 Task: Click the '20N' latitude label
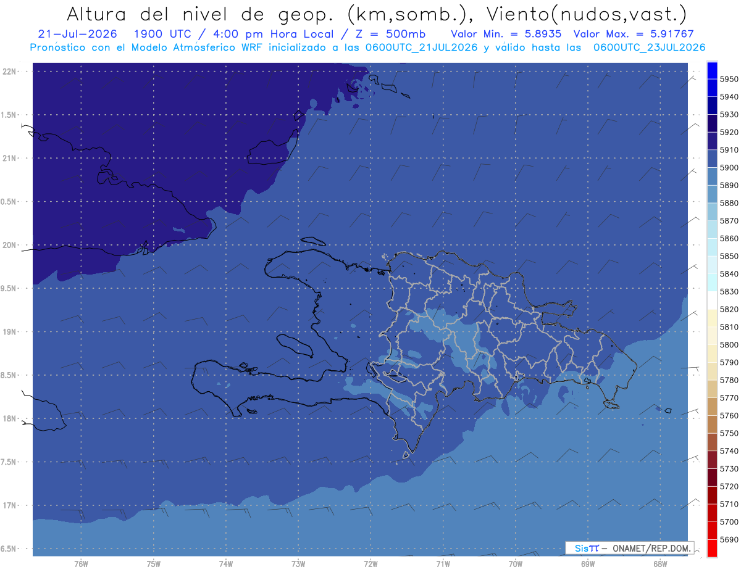9,245
